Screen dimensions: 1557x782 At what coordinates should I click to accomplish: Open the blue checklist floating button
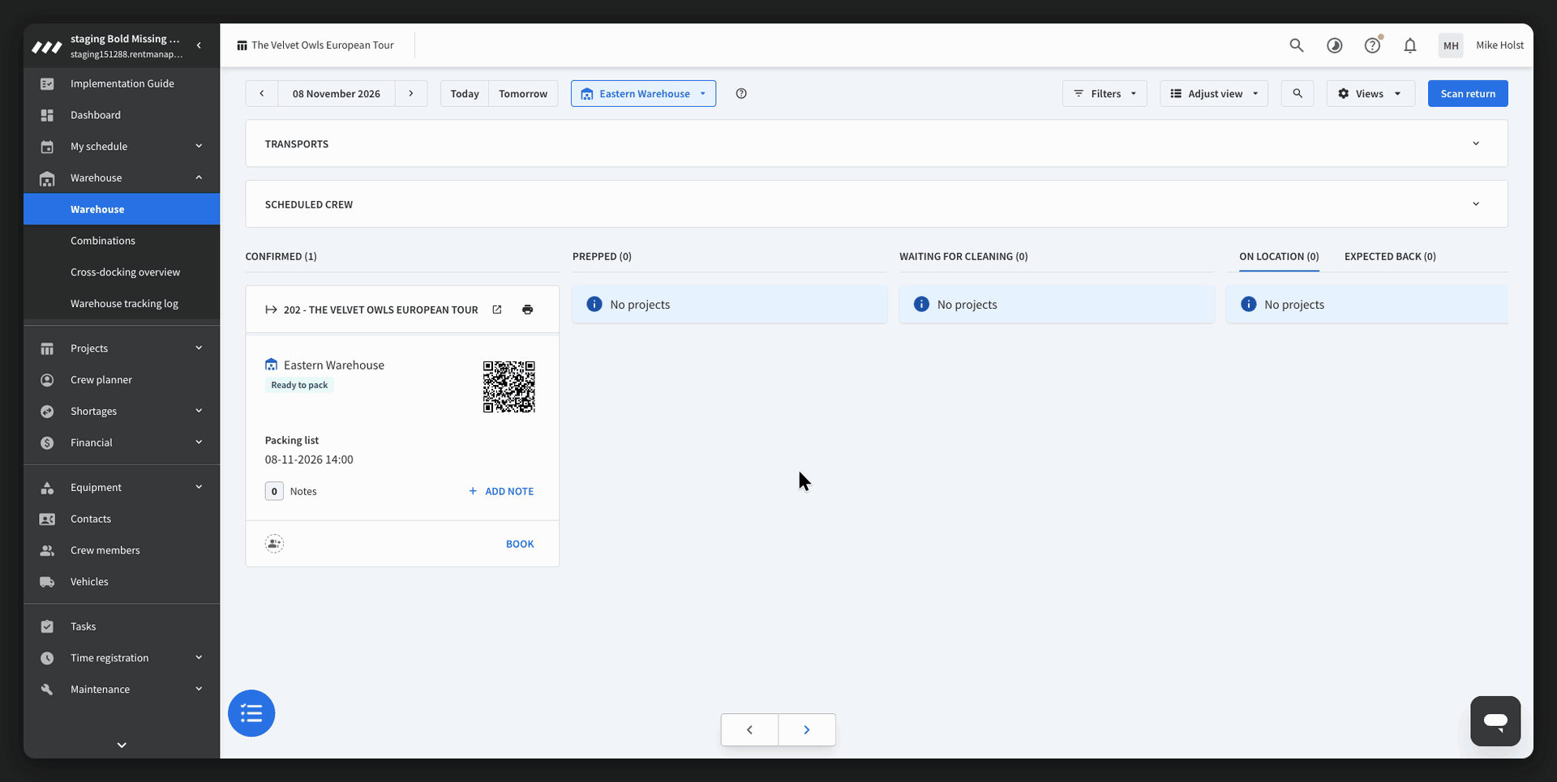[251, 713]
